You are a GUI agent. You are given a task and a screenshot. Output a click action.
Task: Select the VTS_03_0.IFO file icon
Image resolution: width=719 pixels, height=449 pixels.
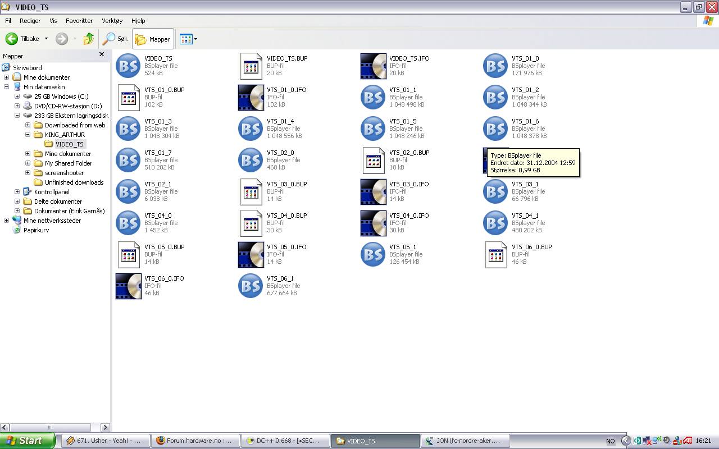tap(373, 192)
